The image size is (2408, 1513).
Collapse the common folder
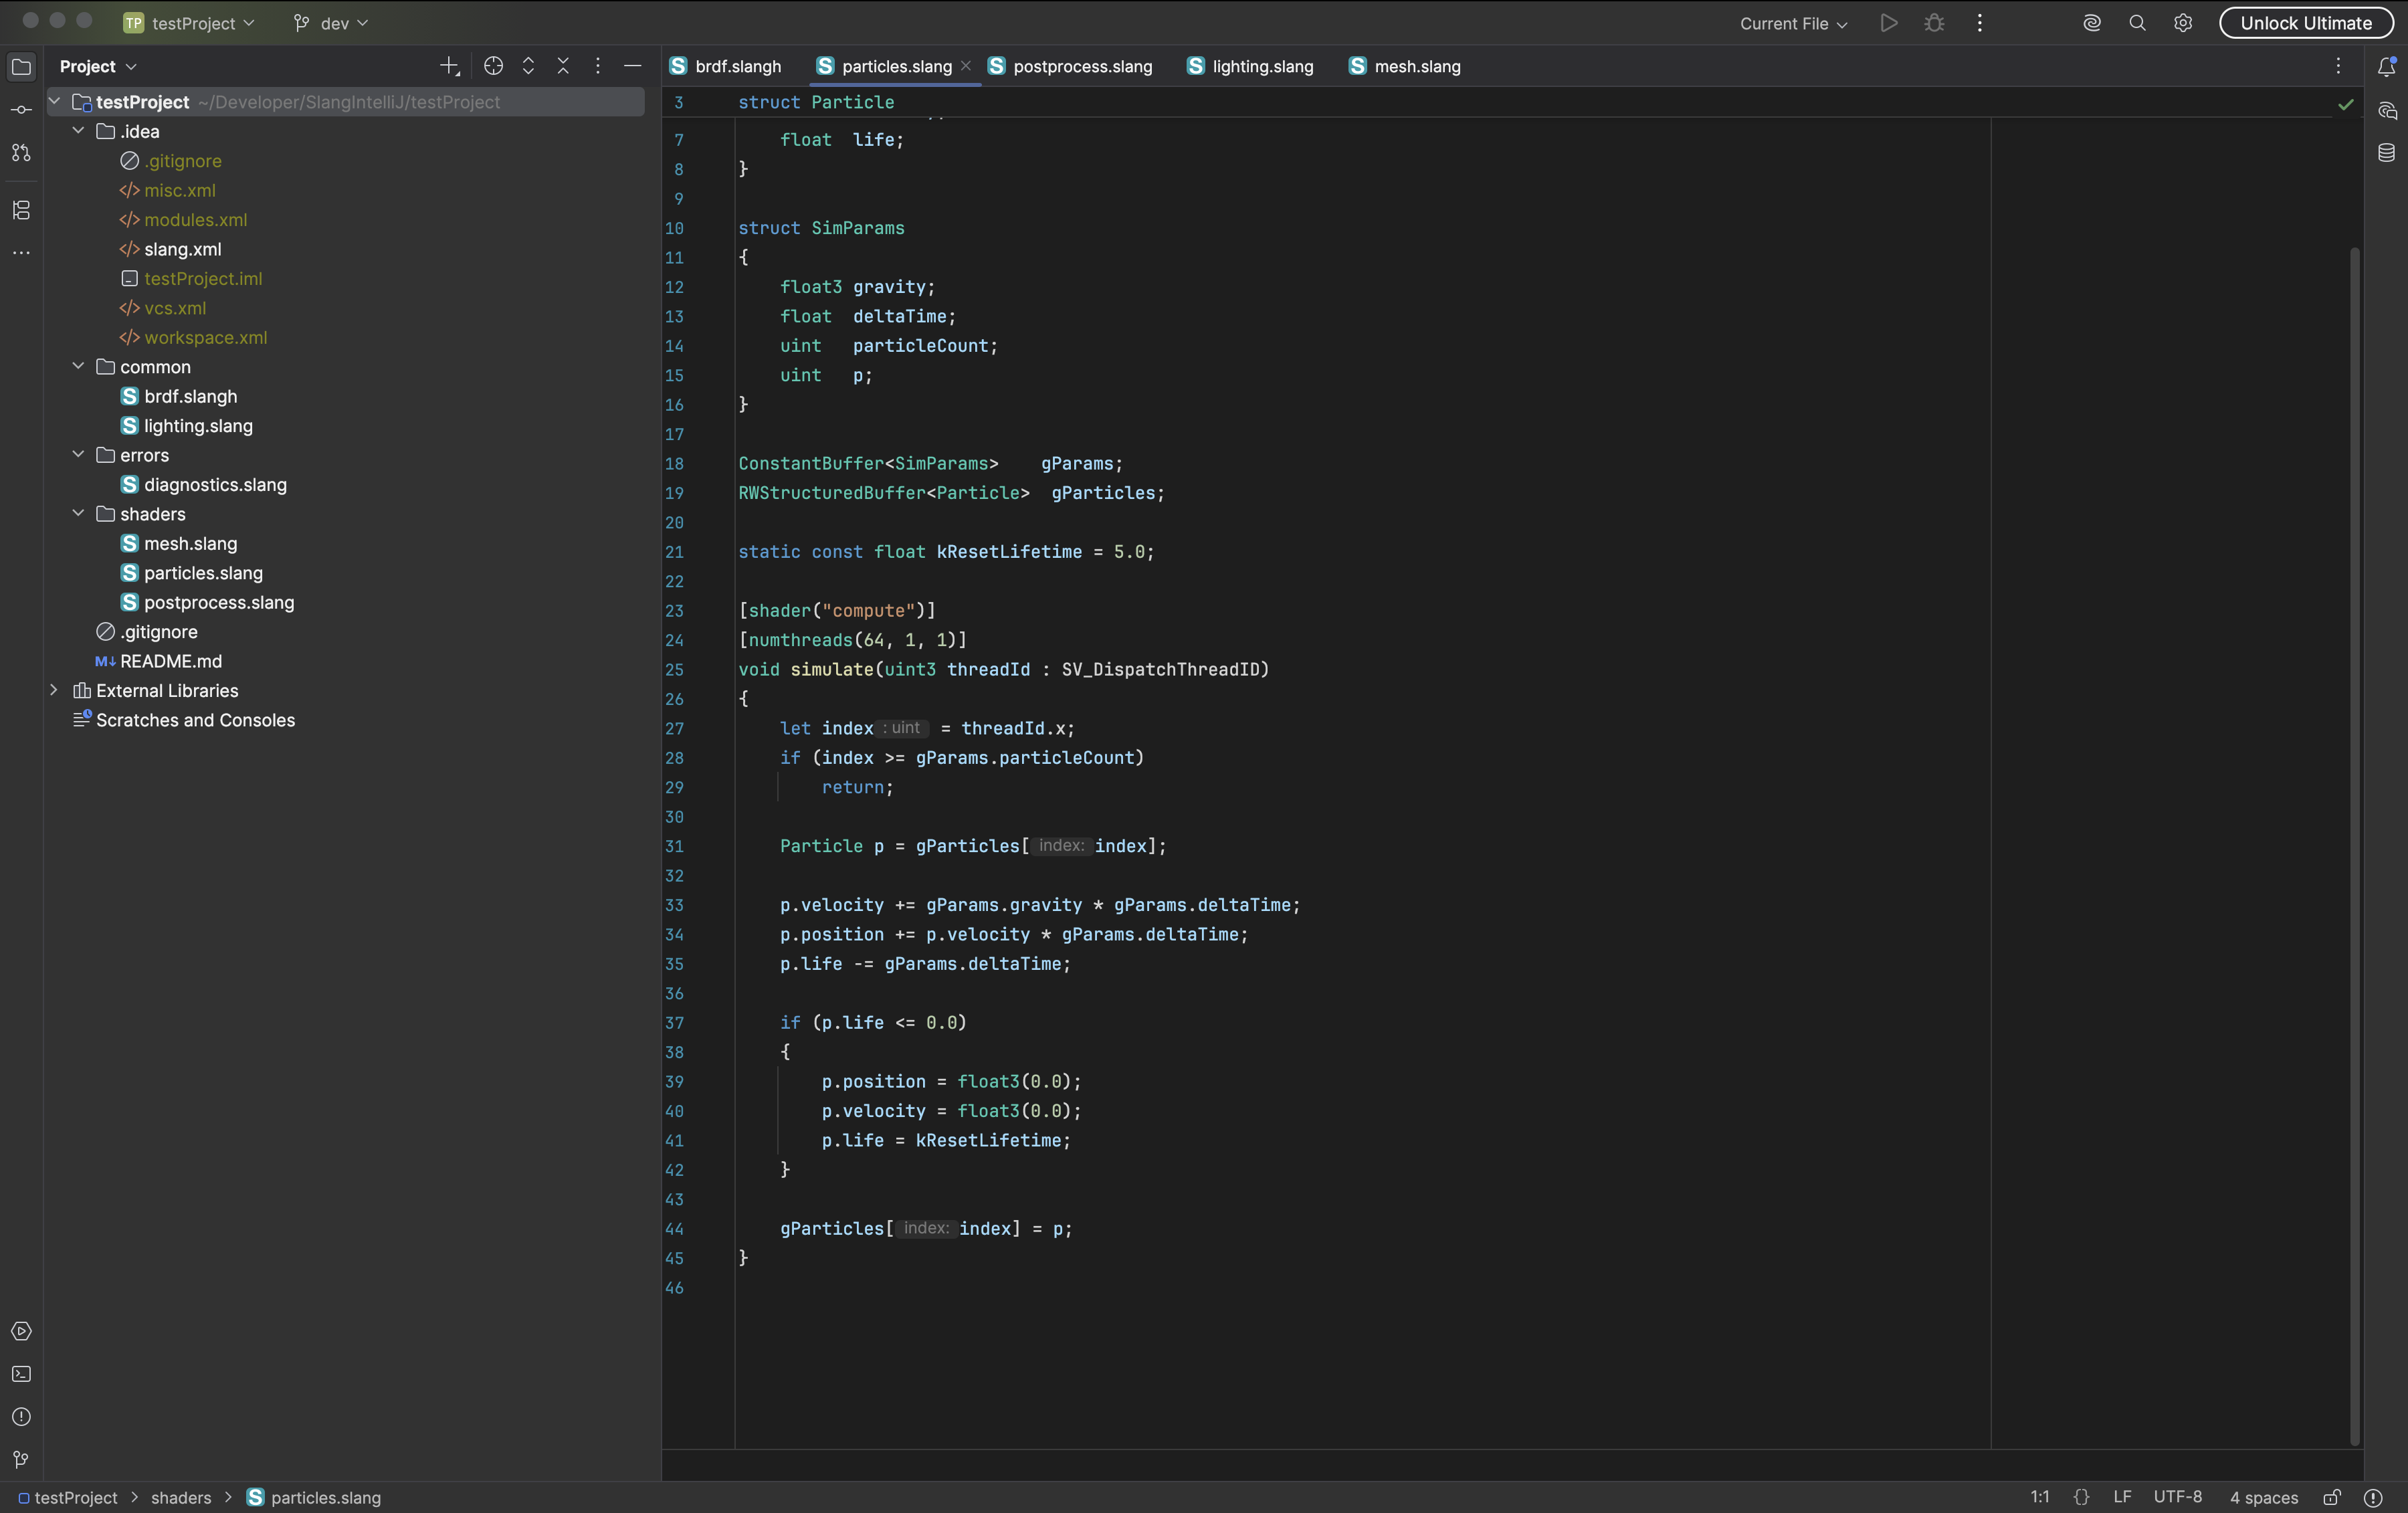coord(78,367)
